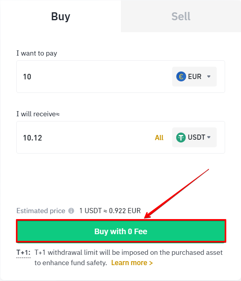Click the dotted-underlined T+1 label
The height and width of the screenshot is (281, 241).
point(23,252)
